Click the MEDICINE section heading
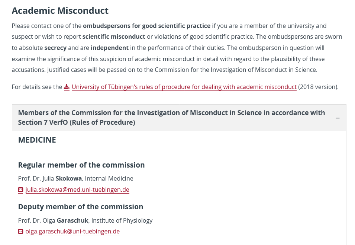Image resolution: width=355 pixels, height=245 pixels. [x=37, y=140]
